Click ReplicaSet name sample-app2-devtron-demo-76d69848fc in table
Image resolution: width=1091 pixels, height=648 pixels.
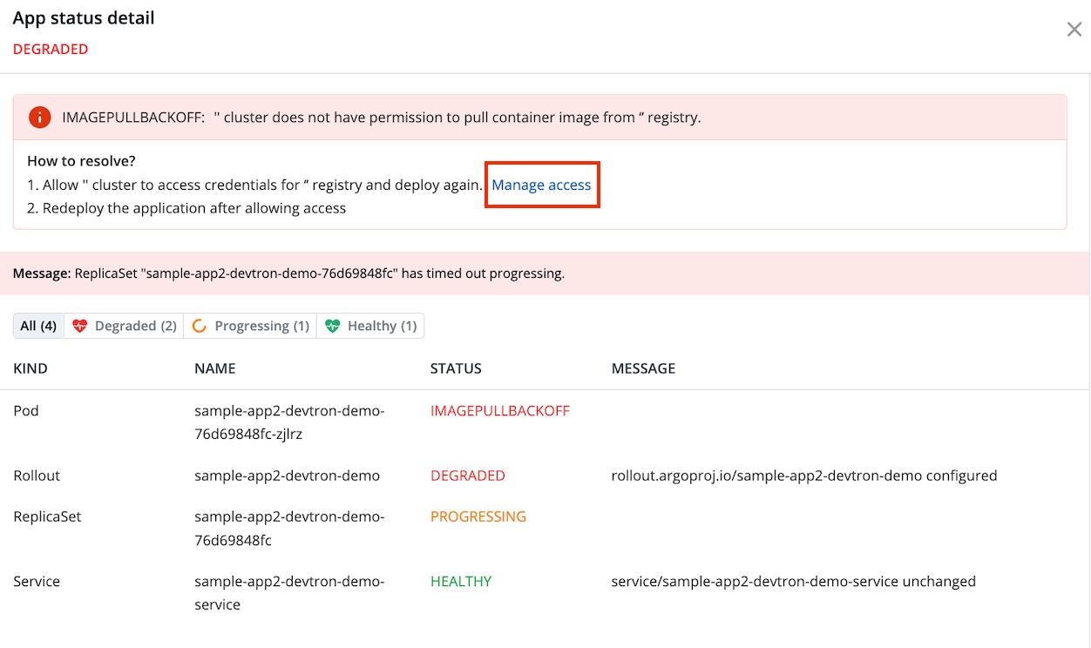pyautogui.click(x=289, y=529)
